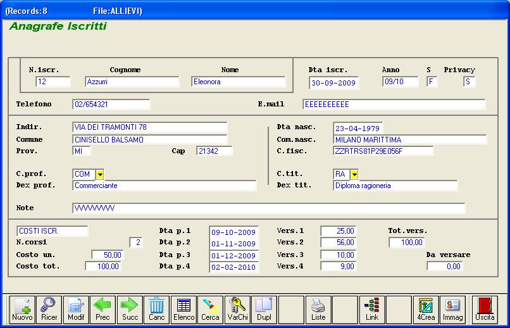Click the Vers.2 field 56,00
Image resolution: width=510 pixels, height=328 pixels.
point(339,243)
